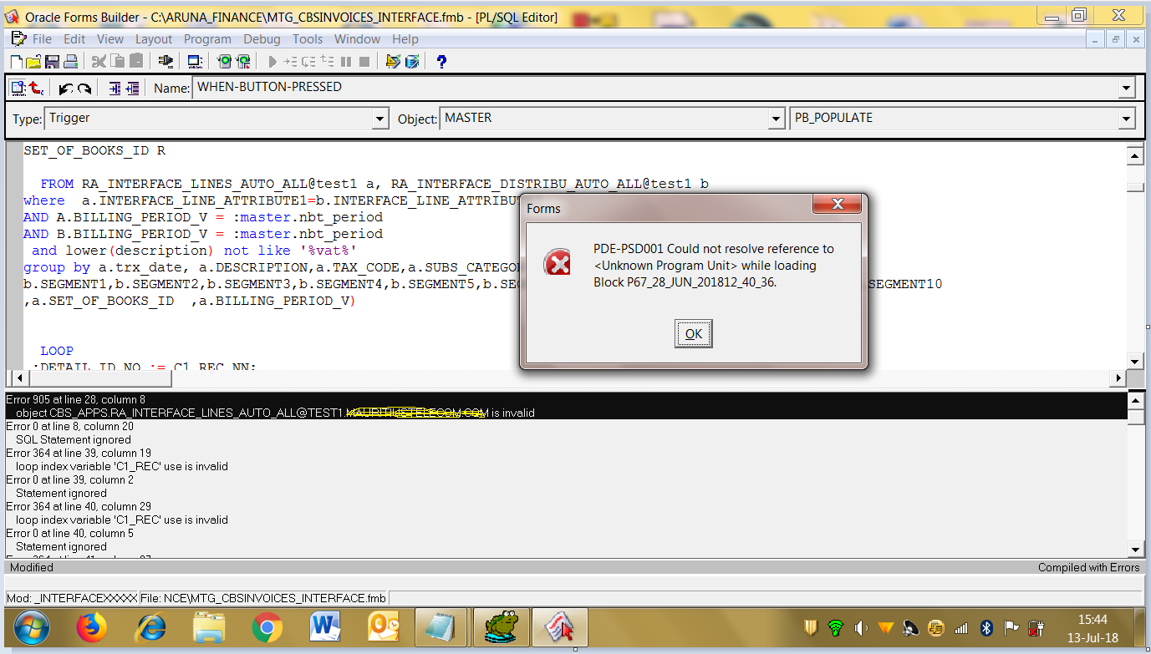
Task: Open an existing file
Action: [33, 60]
